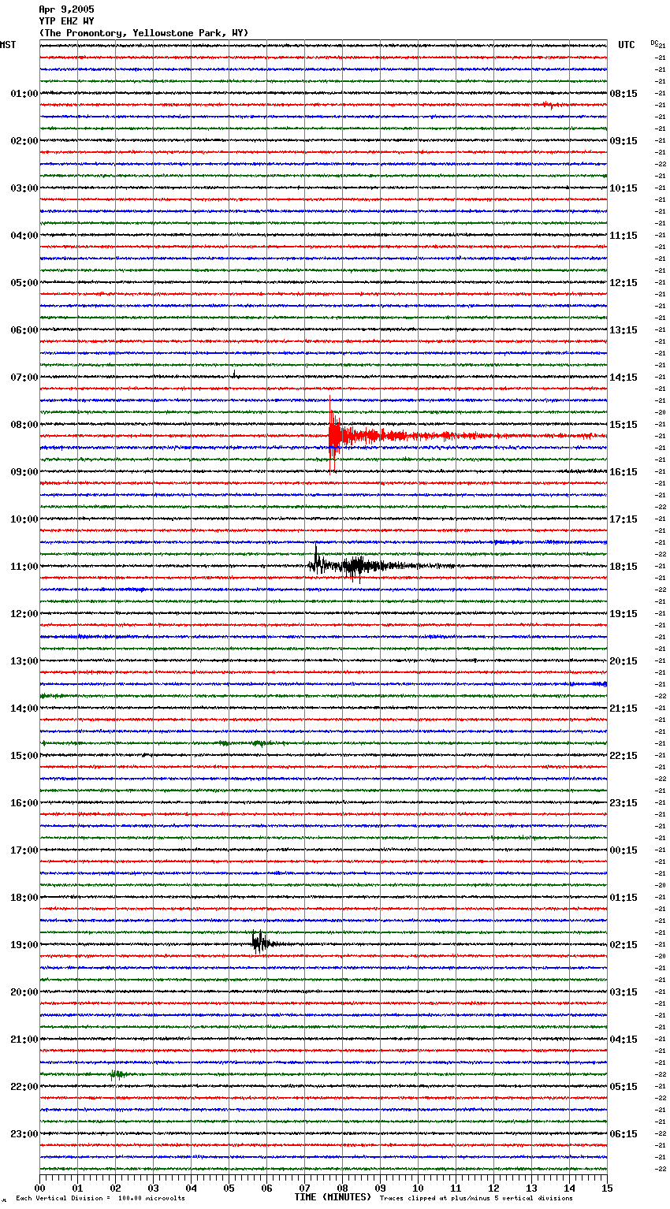The width and height of the screenshot is (670, 1209).
Task: Click the 12:15 UTC time label
Action: 623,283
